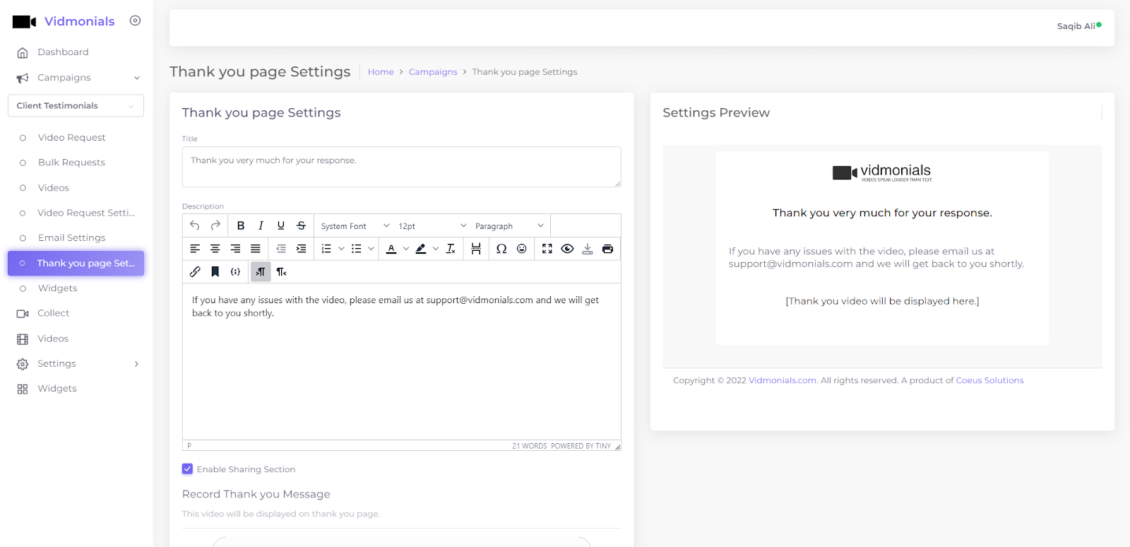Print the editor content
The height and width of the screenshot is (547, 1130).
click(x=607, y=249)
